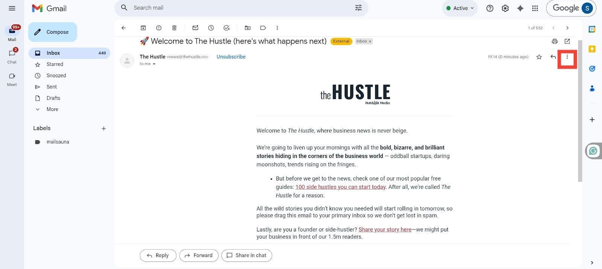Open Google Keep side panel icon
This screenshot has height=269, width=602.
pos(592,49)
